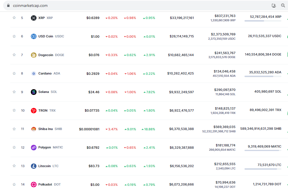Open XRP 24h volume $837,231,763
288x191 pixels.
tap(225, 16)
